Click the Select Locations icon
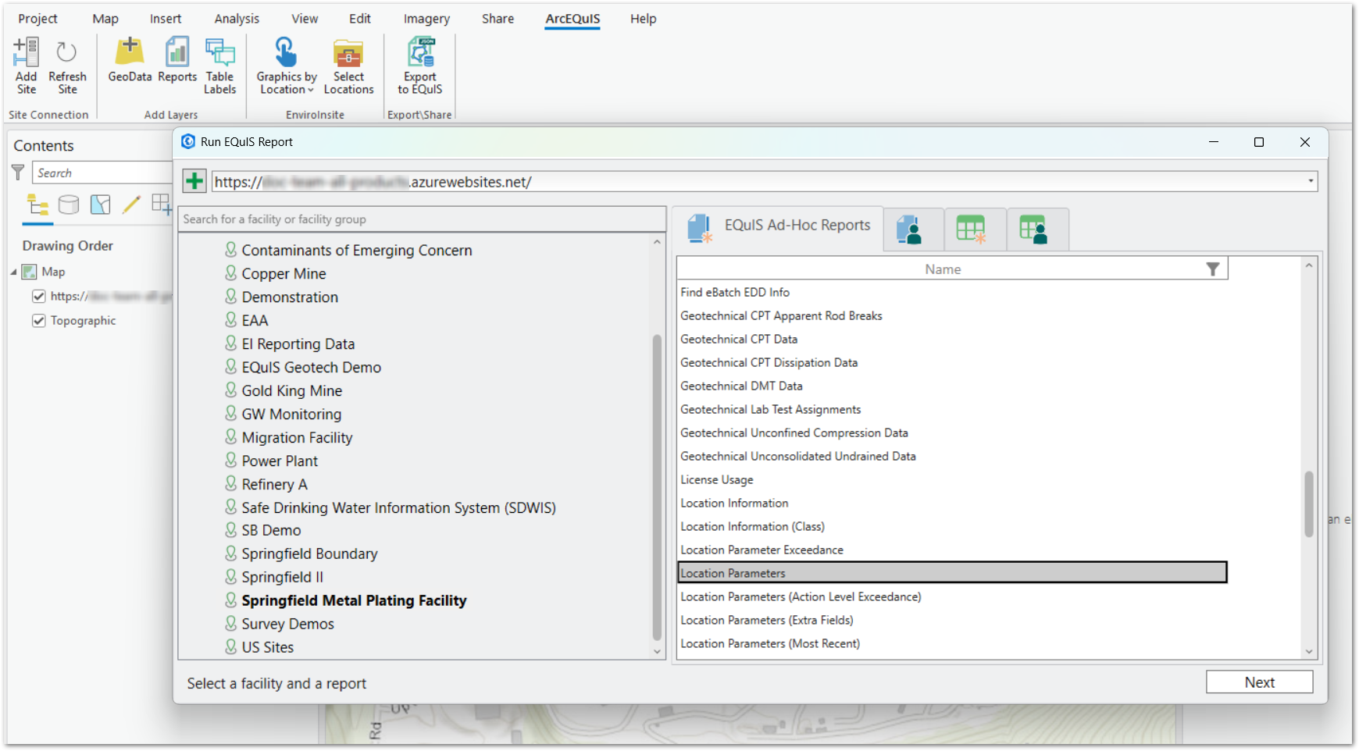 (x=348, y=52)
